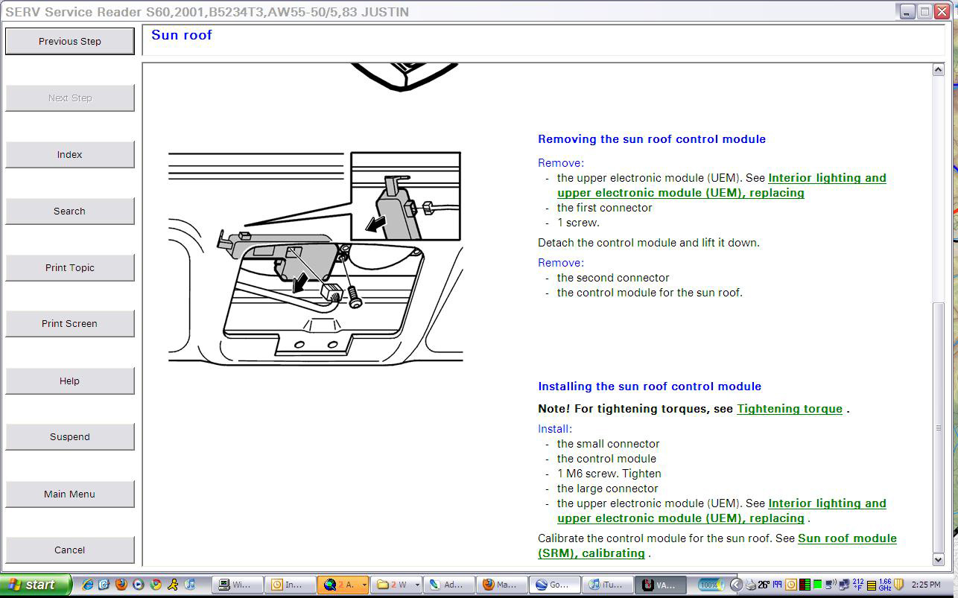Expand the grouped folder windows taskbar dropdown
The height and width of the screenshot is (598, 958).
(417, 585)
